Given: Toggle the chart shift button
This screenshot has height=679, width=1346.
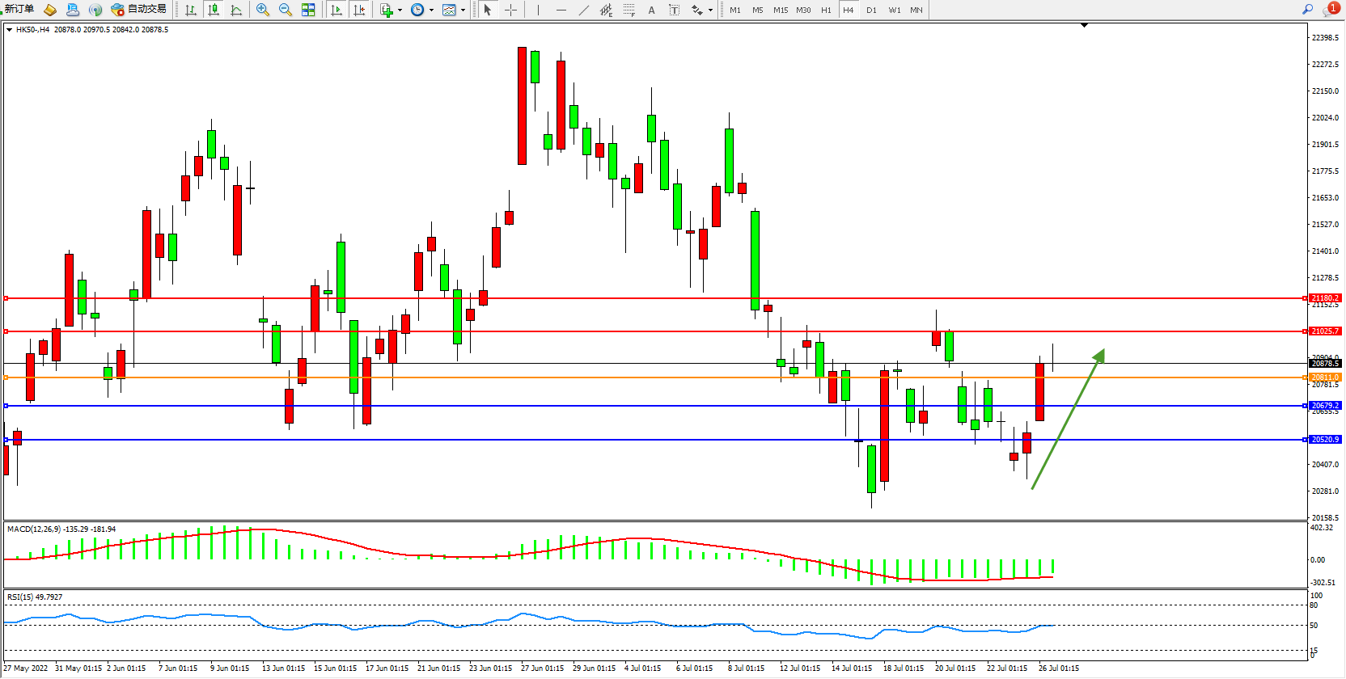Looking at the screenshot, I should [x=359, y=10].
